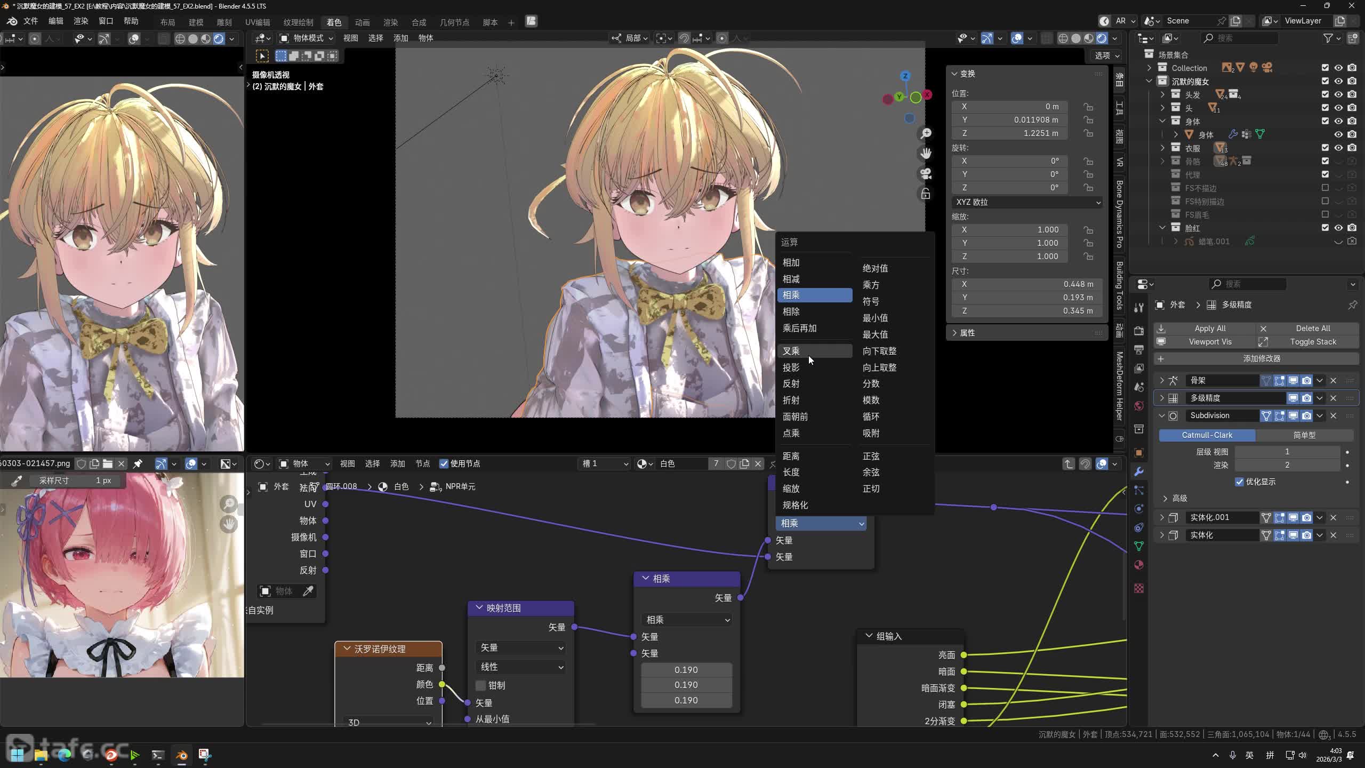Image resolution: width=1365 pixels, height=768 pixels.
Task: Expand the 高级 section in Subdivision
Action: 1179,498
